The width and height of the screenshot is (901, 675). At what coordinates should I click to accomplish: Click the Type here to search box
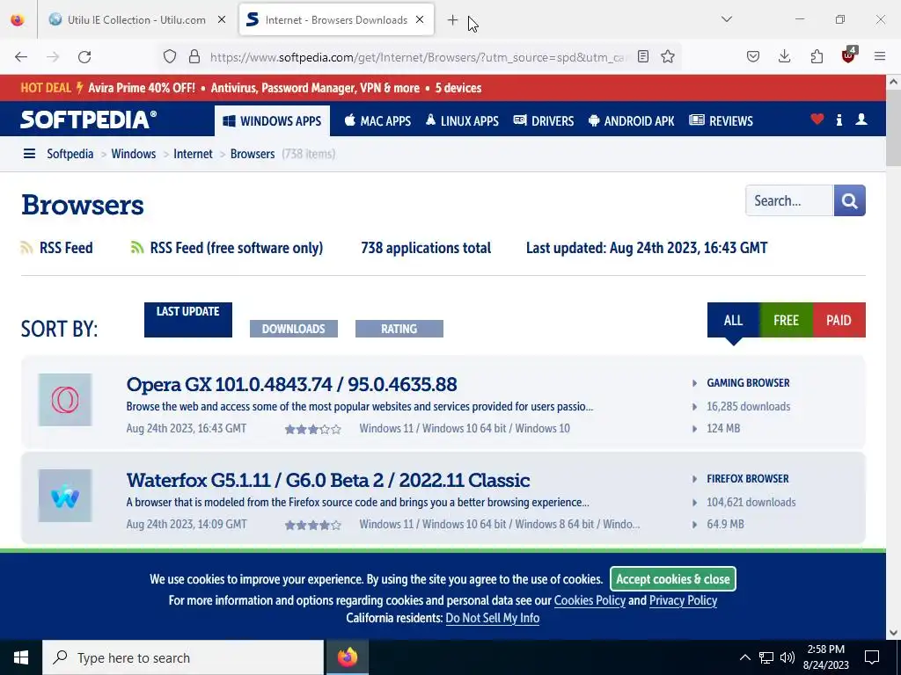[x=183, y=657]
